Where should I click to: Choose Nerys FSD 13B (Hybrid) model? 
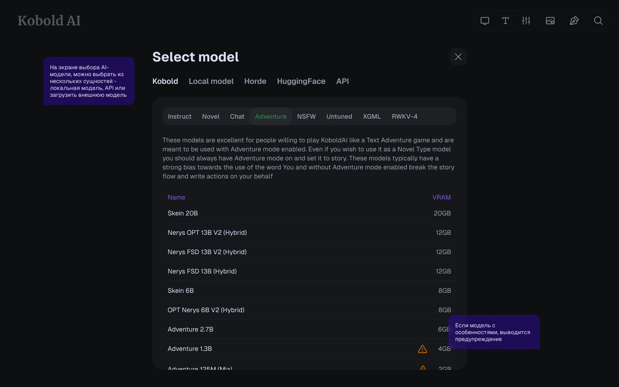tap(309, 271)
